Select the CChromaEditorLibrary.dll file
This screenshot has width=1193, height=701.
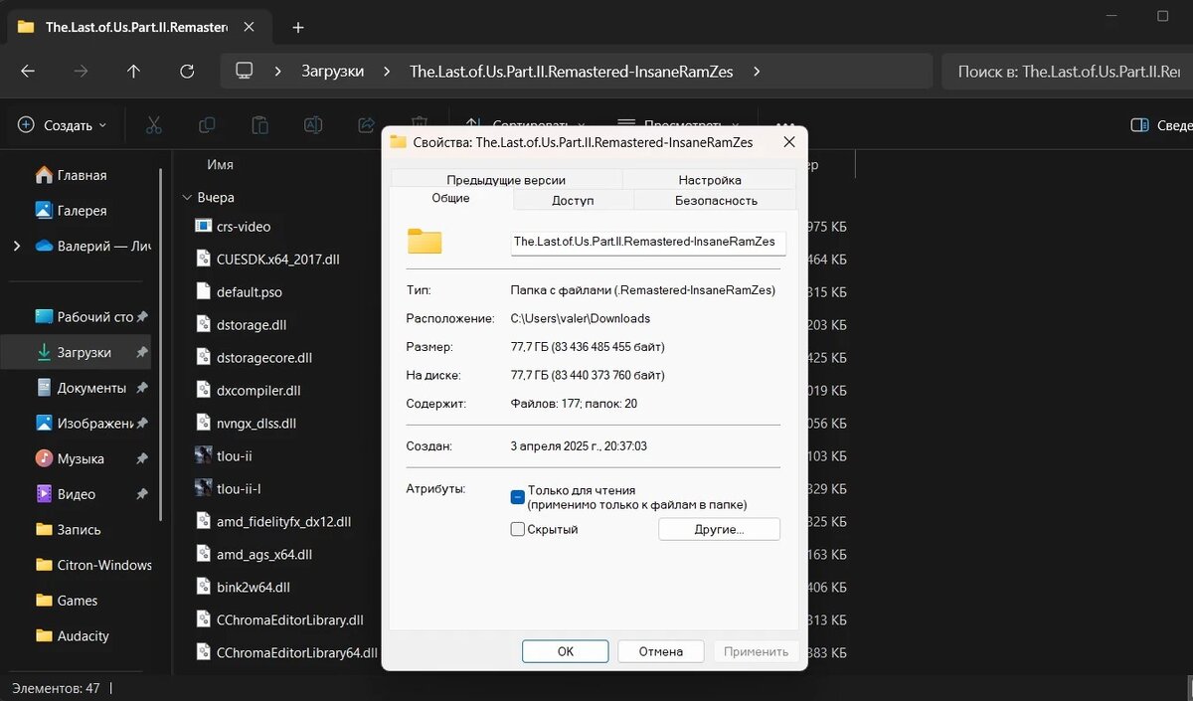coord(279,620)
